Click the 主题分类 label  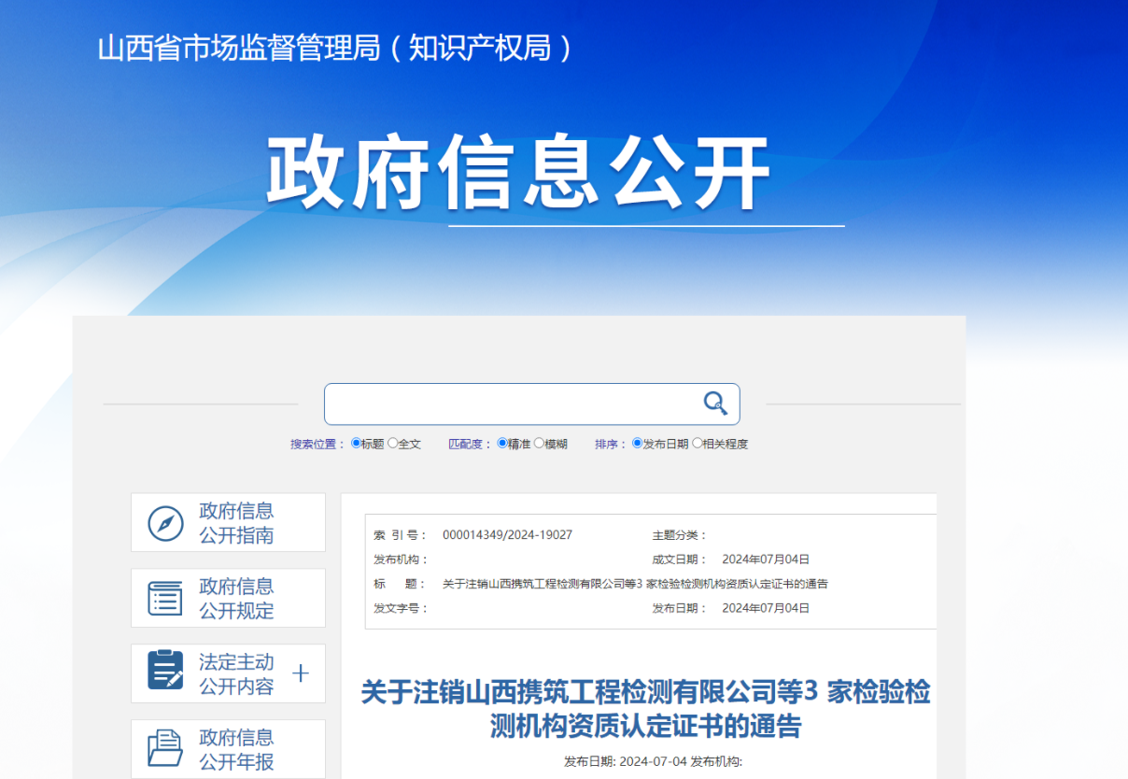[x=680, y=535]
